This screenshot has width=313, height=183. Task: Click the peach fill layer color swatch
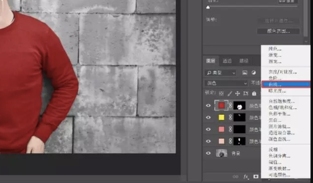tap(222, 141)
